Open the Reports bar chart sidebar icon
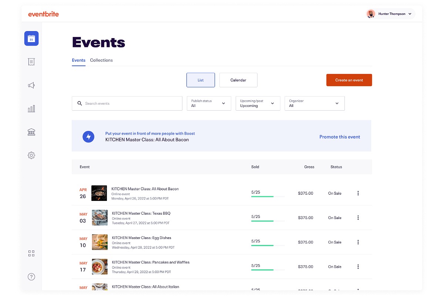 click(x=31, y=108)
